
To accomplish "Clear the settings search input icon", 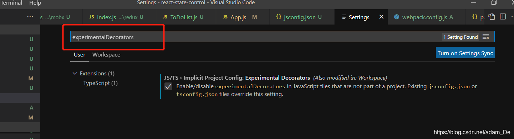I will point(485,37).
